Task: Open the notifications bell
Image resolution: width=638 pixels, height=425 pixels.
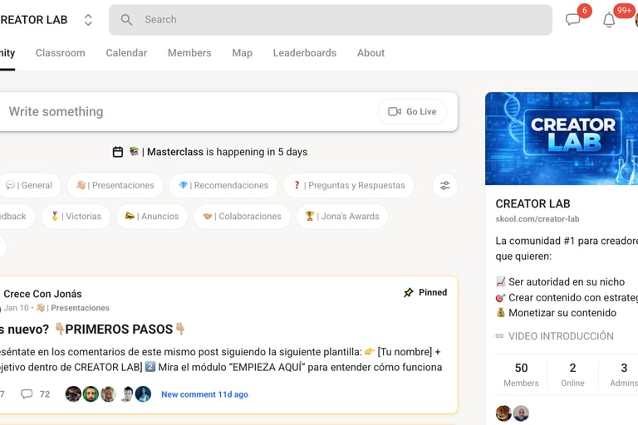Action: tap(609, 20)
